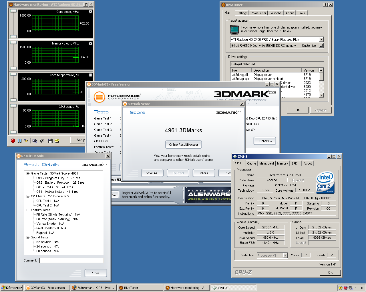Viewport: 366px width, 292px height.
Task: Open the Démarrer start button
Action: (12, 288)
